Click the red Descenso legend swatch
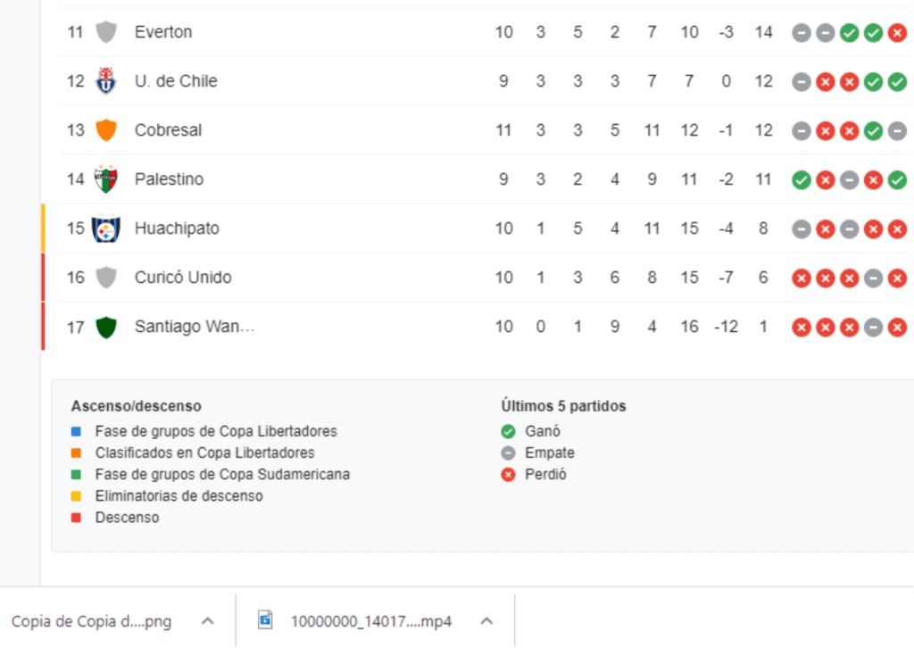Screen dimensions: 914x648 76,518
